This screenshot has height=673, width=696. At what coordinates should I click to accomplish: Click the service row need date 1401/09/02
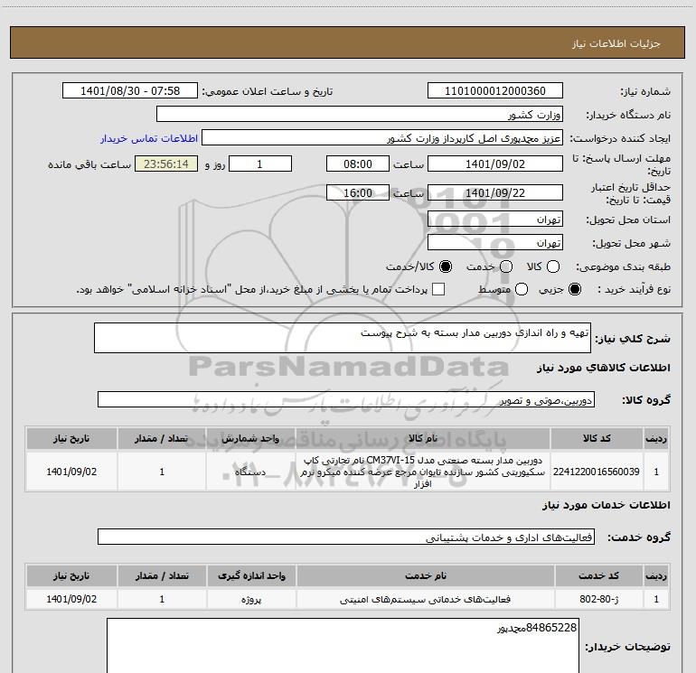(x=71, y=599)
